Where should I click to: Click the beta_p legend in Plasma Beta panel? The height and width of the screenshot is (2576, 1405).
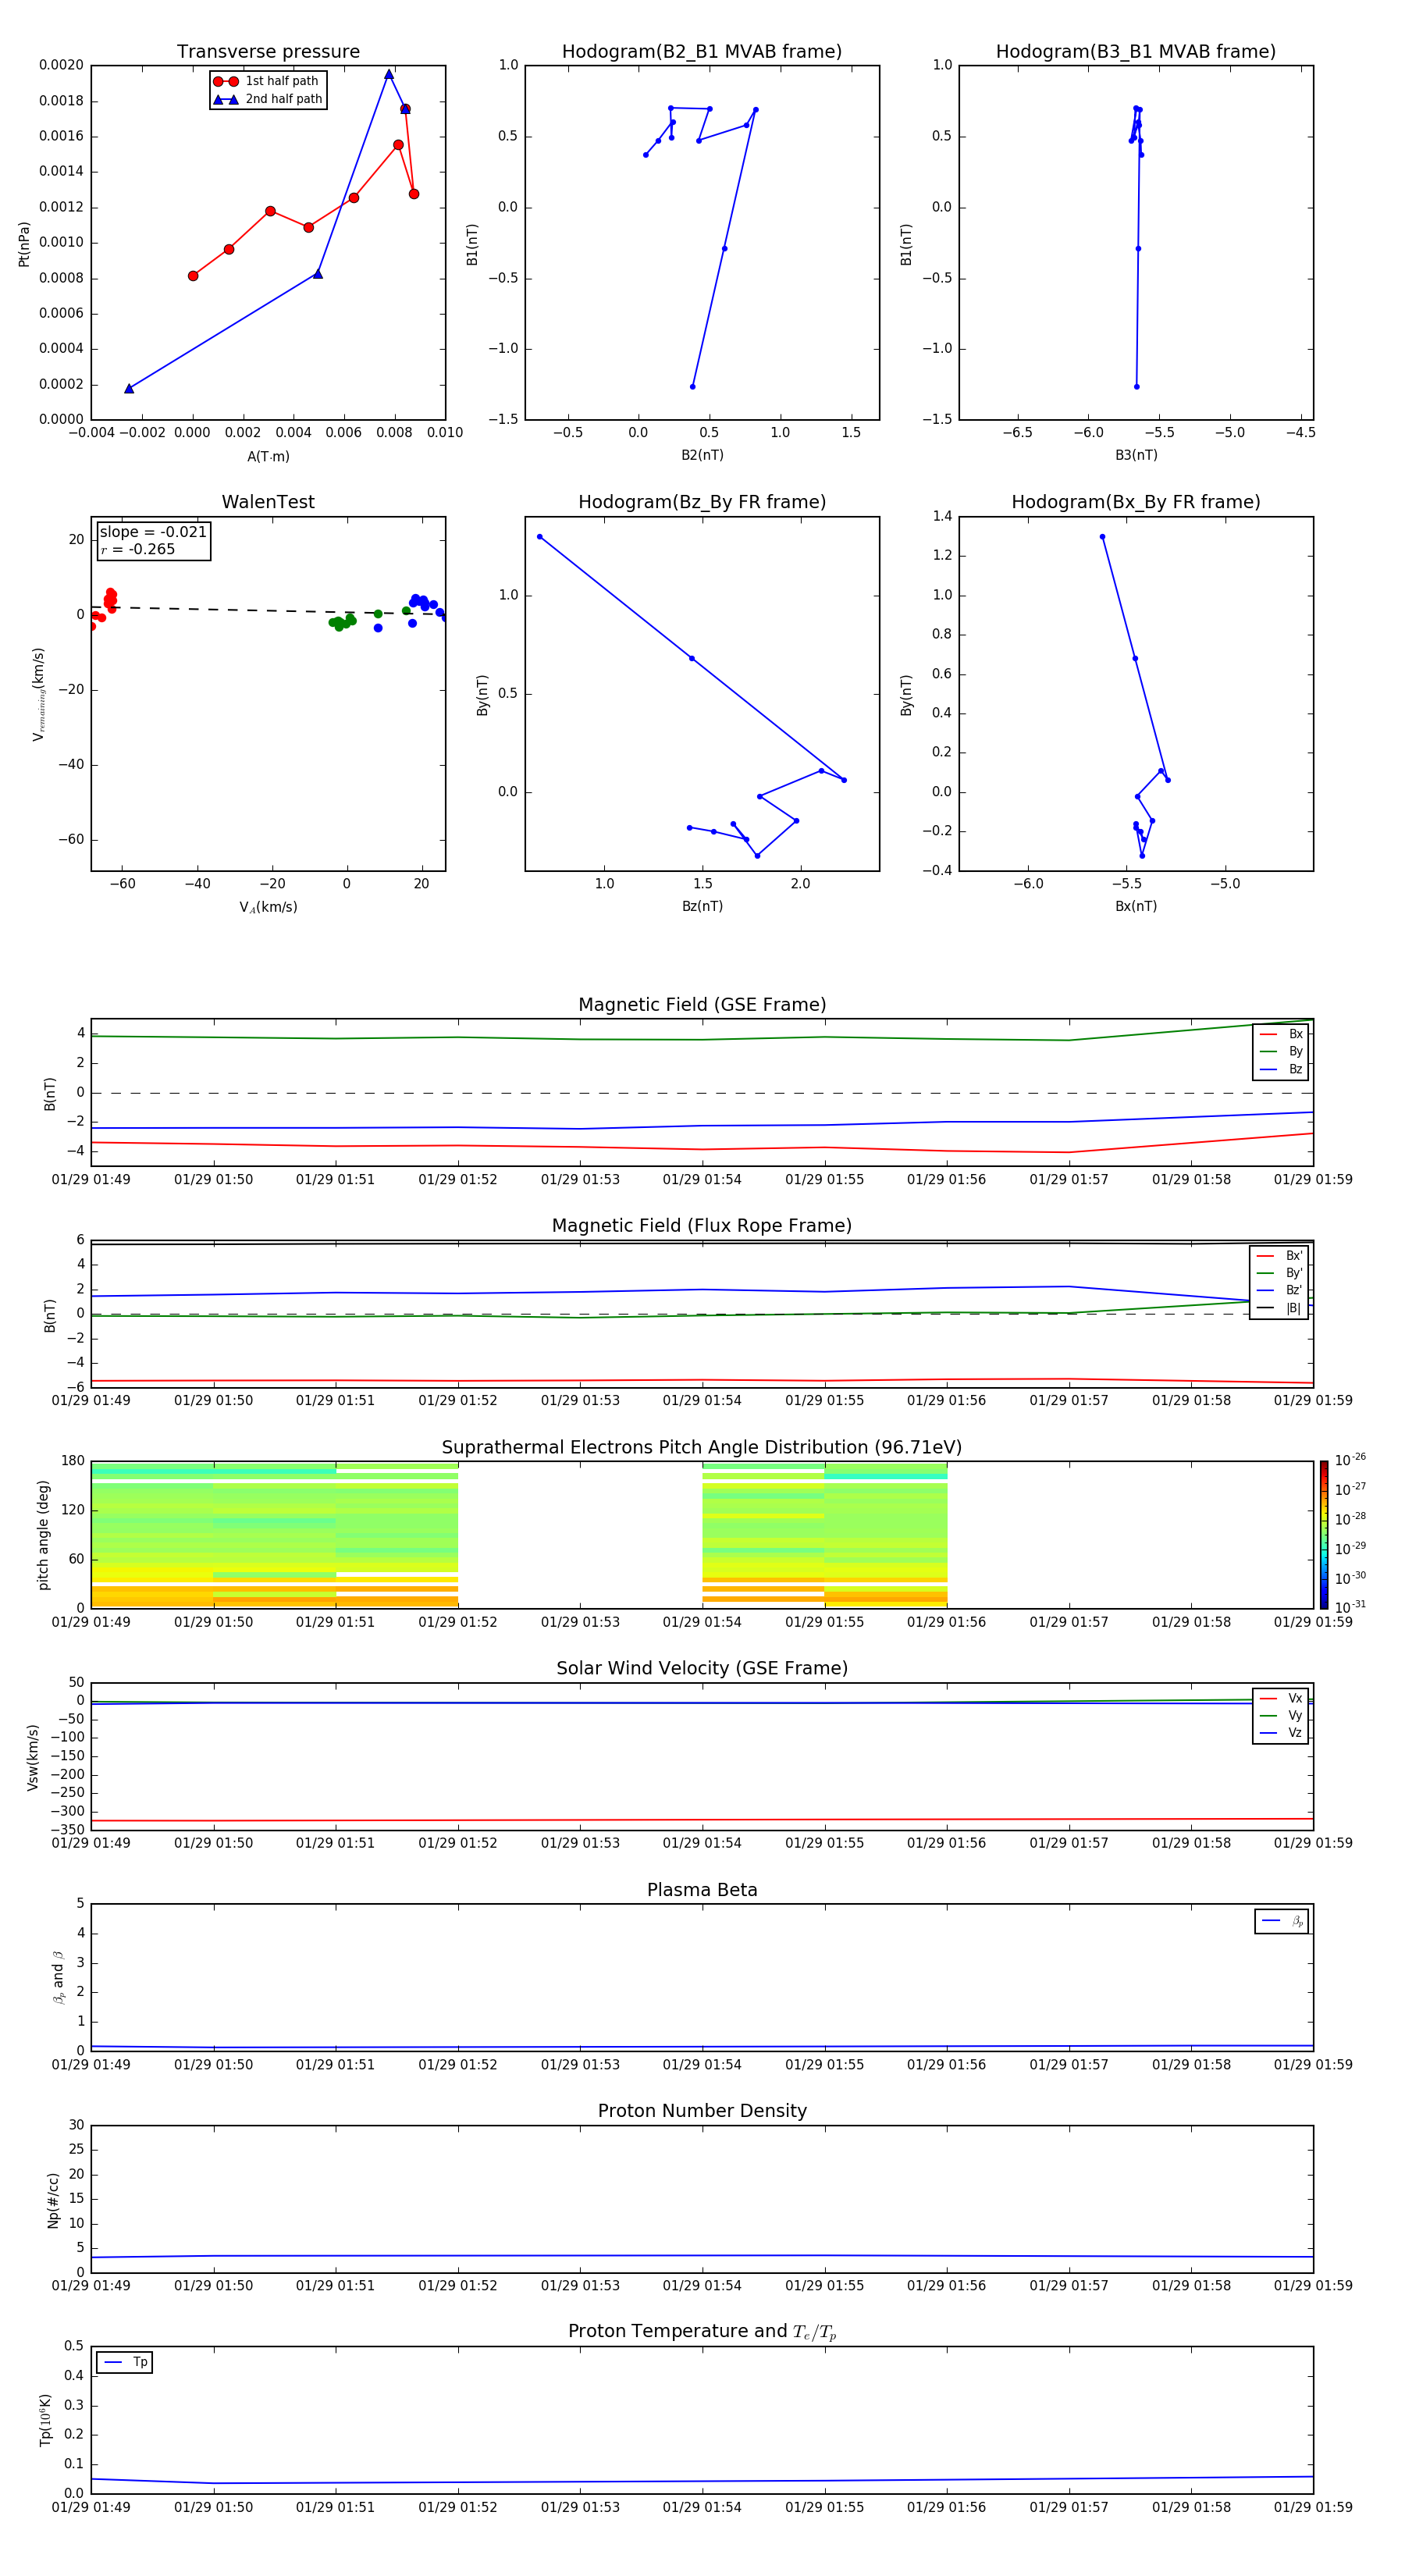(1282, 1921)
